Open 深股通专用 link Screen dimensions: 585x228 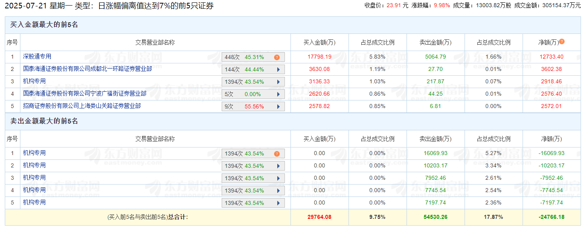[37, 57]
